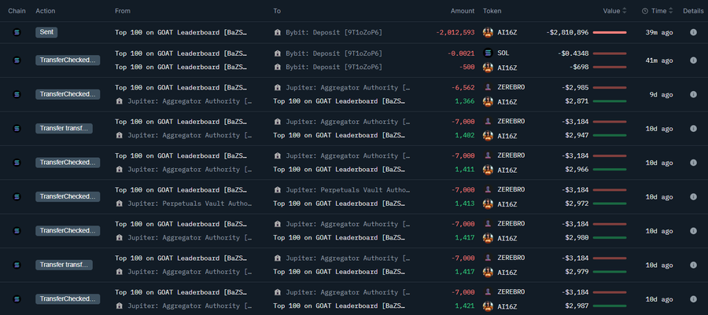
Task: Click the -6,562 ZEREBRO amount
Action: tap(463, 87)
